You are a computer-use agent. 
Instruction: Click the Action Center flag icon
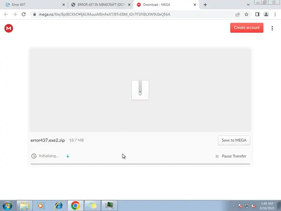pos(240,206)
